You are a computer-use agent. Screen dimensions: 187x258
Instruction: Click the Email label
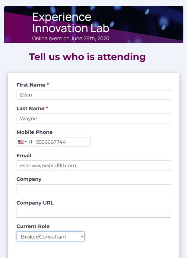(24, 156)
